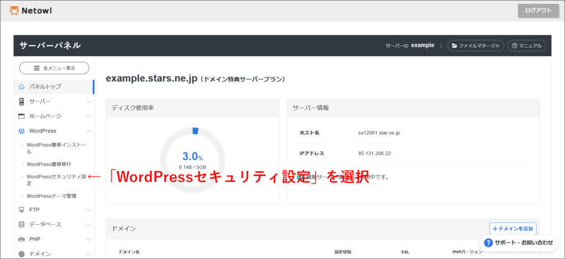Click the disk usage donut gauge
565x259 pixels.
193,160
